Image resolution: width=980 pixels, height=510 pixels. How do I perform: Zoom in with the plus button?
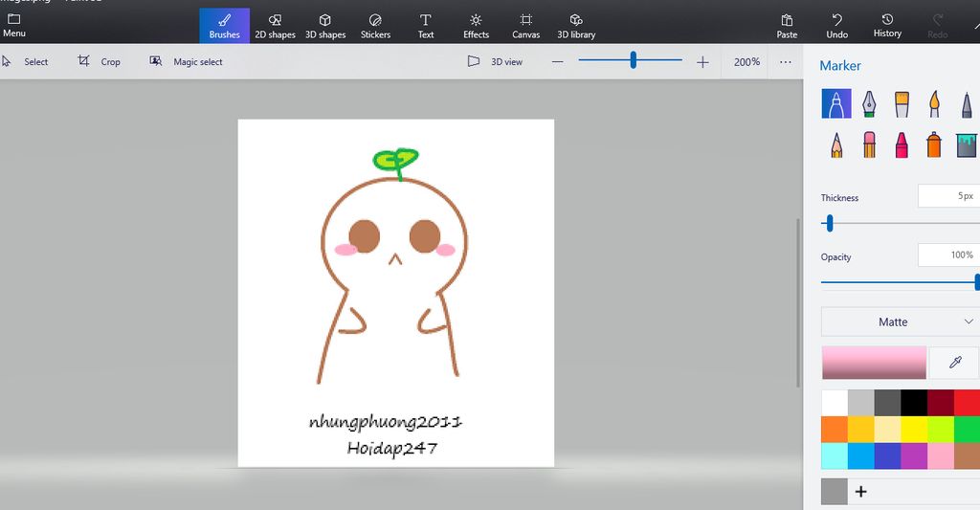tap(702, 62)
